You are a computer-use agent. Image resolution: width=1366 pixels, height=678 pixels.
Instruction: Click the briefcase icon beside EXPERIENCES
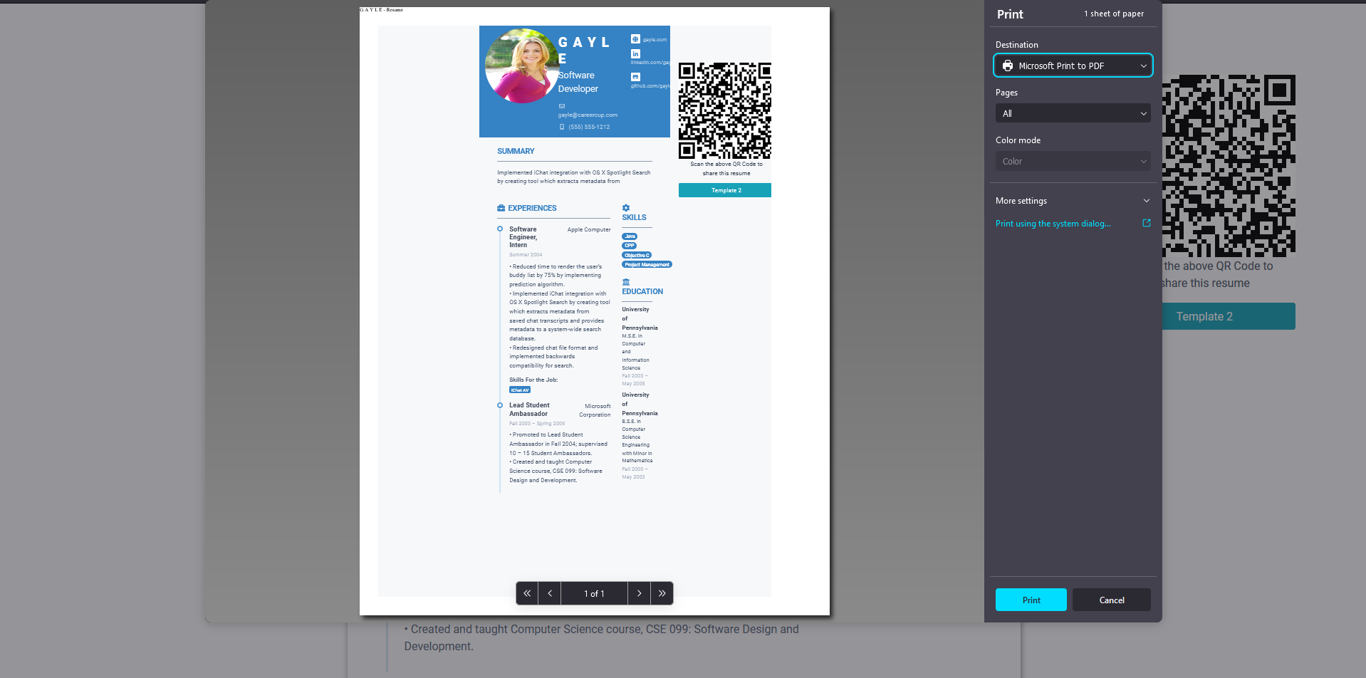(501, 208)
